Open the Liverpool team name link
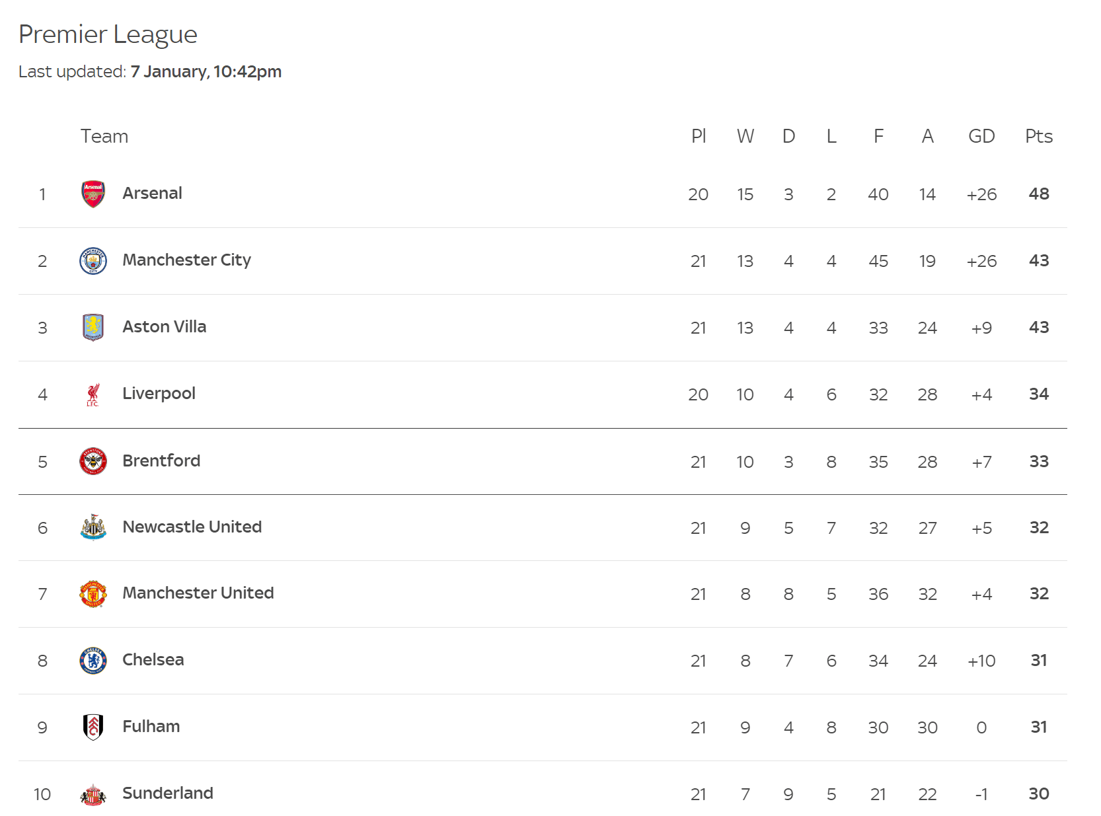This screenshot has height=816, width=1101. 159,394
